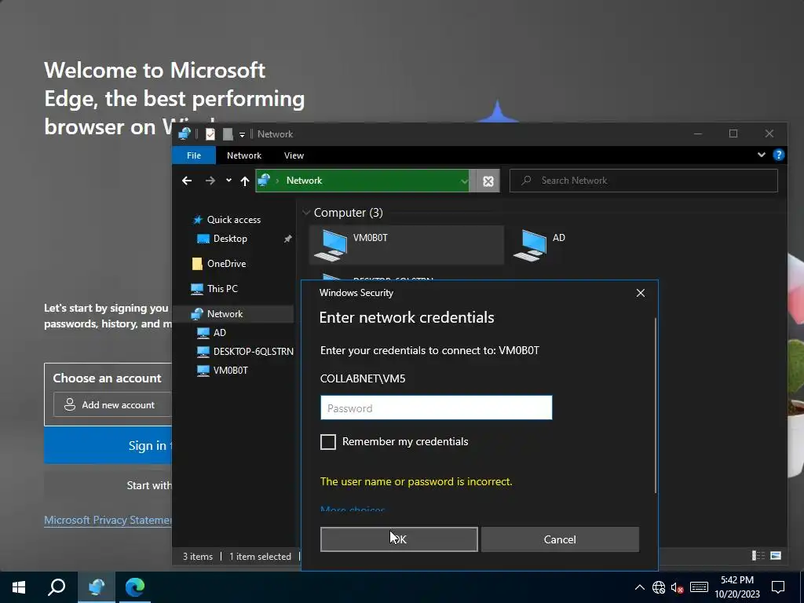
Task: Click the 3 items status text
Action: point(198,557)
